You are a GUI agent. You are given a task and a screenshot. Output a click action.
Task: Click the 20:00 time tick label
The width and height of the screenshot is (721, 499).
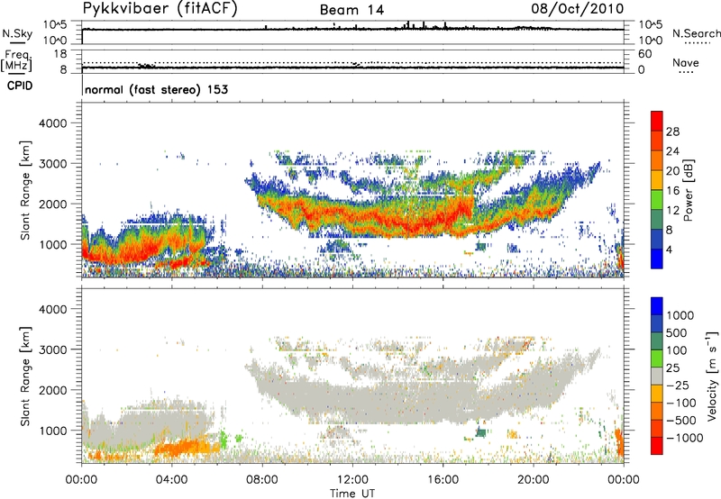(x=533, y=480)
